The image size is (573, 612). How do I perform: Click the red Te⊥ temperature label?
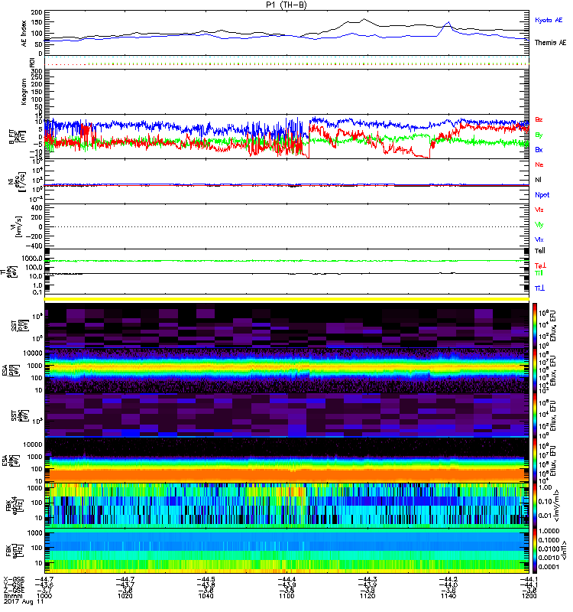[540, 265]
